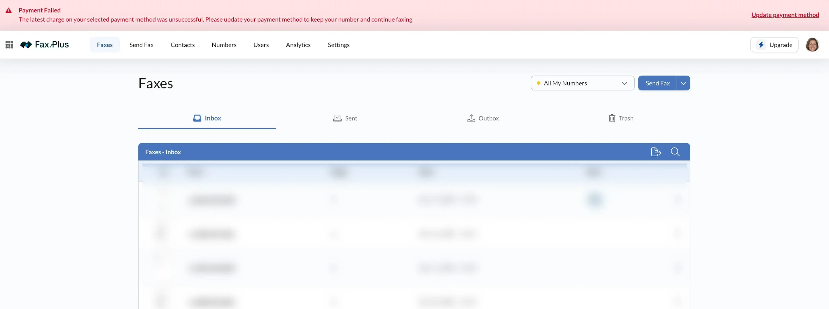This screenshot has width=829, height=309.
Task: Open the Analytics navigation item
Action: (x=298, y=45)
